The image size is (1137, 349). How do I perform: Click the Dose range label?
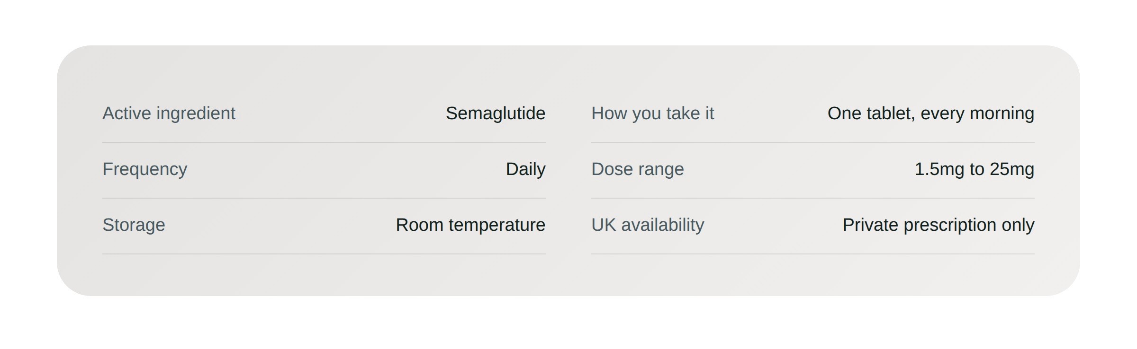tap(638, 169)
